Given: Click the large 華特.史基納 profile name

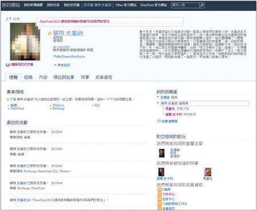Looking at the screenshot, I should coord(68,34).
